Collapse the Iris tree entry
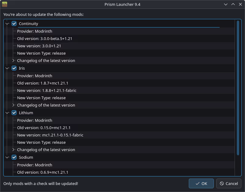The image size is (245, 192). click(7, 68)
